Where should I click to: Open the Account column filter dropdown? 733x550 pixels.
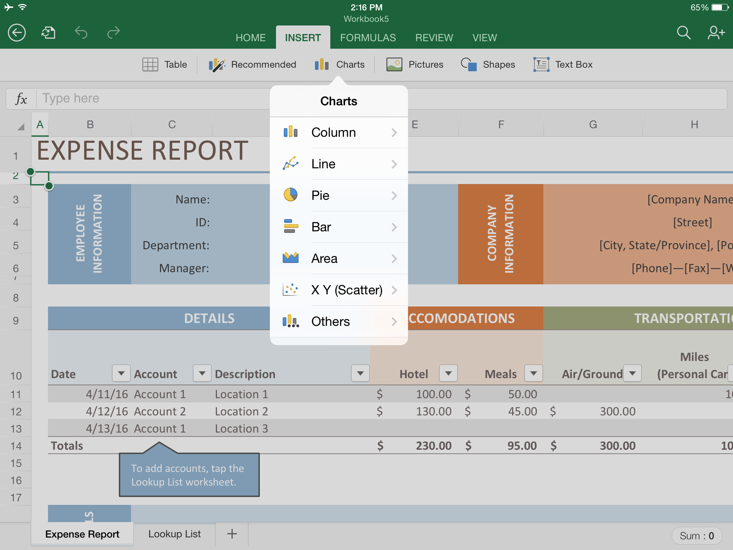(x=202, y=373)
